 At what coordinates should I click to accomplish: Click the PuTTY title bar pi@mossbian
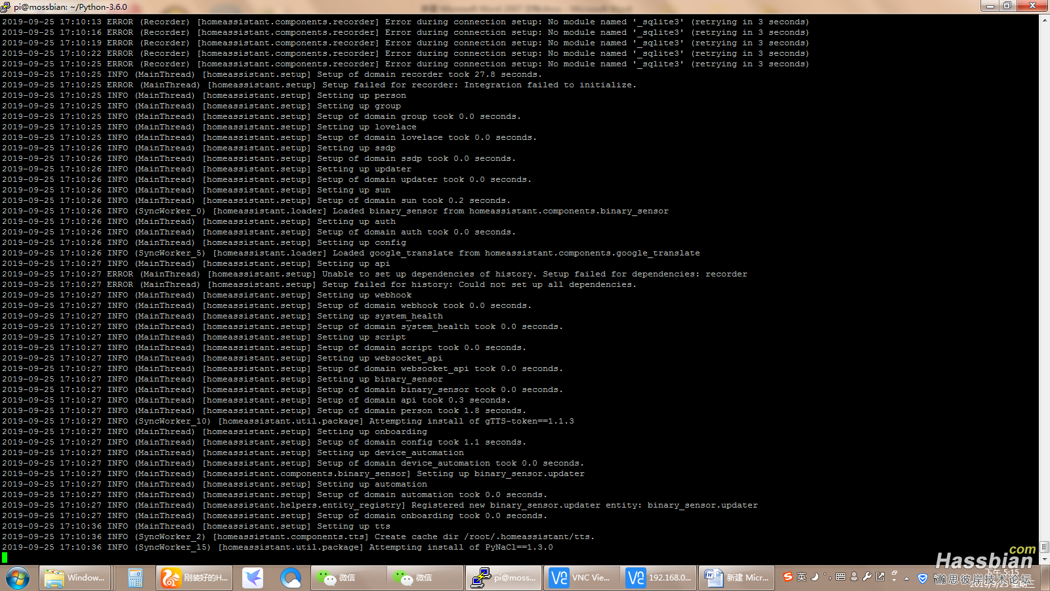pyautogui.click(x=71, y=7)
